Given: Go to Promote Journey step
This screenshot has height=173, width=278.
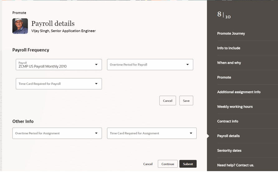Looking at the screenshot, I should (231, 33).
